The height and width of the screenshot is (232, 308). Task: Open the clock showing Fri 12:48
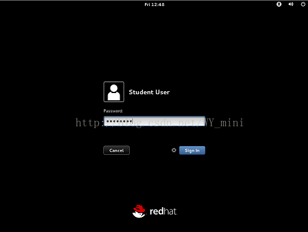[x=155, y=4]
